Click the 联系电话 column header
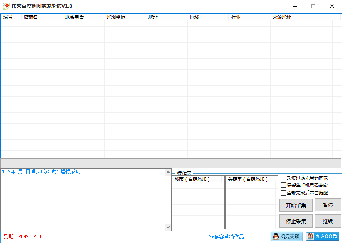The image size is (342, 243). (84, 17)
